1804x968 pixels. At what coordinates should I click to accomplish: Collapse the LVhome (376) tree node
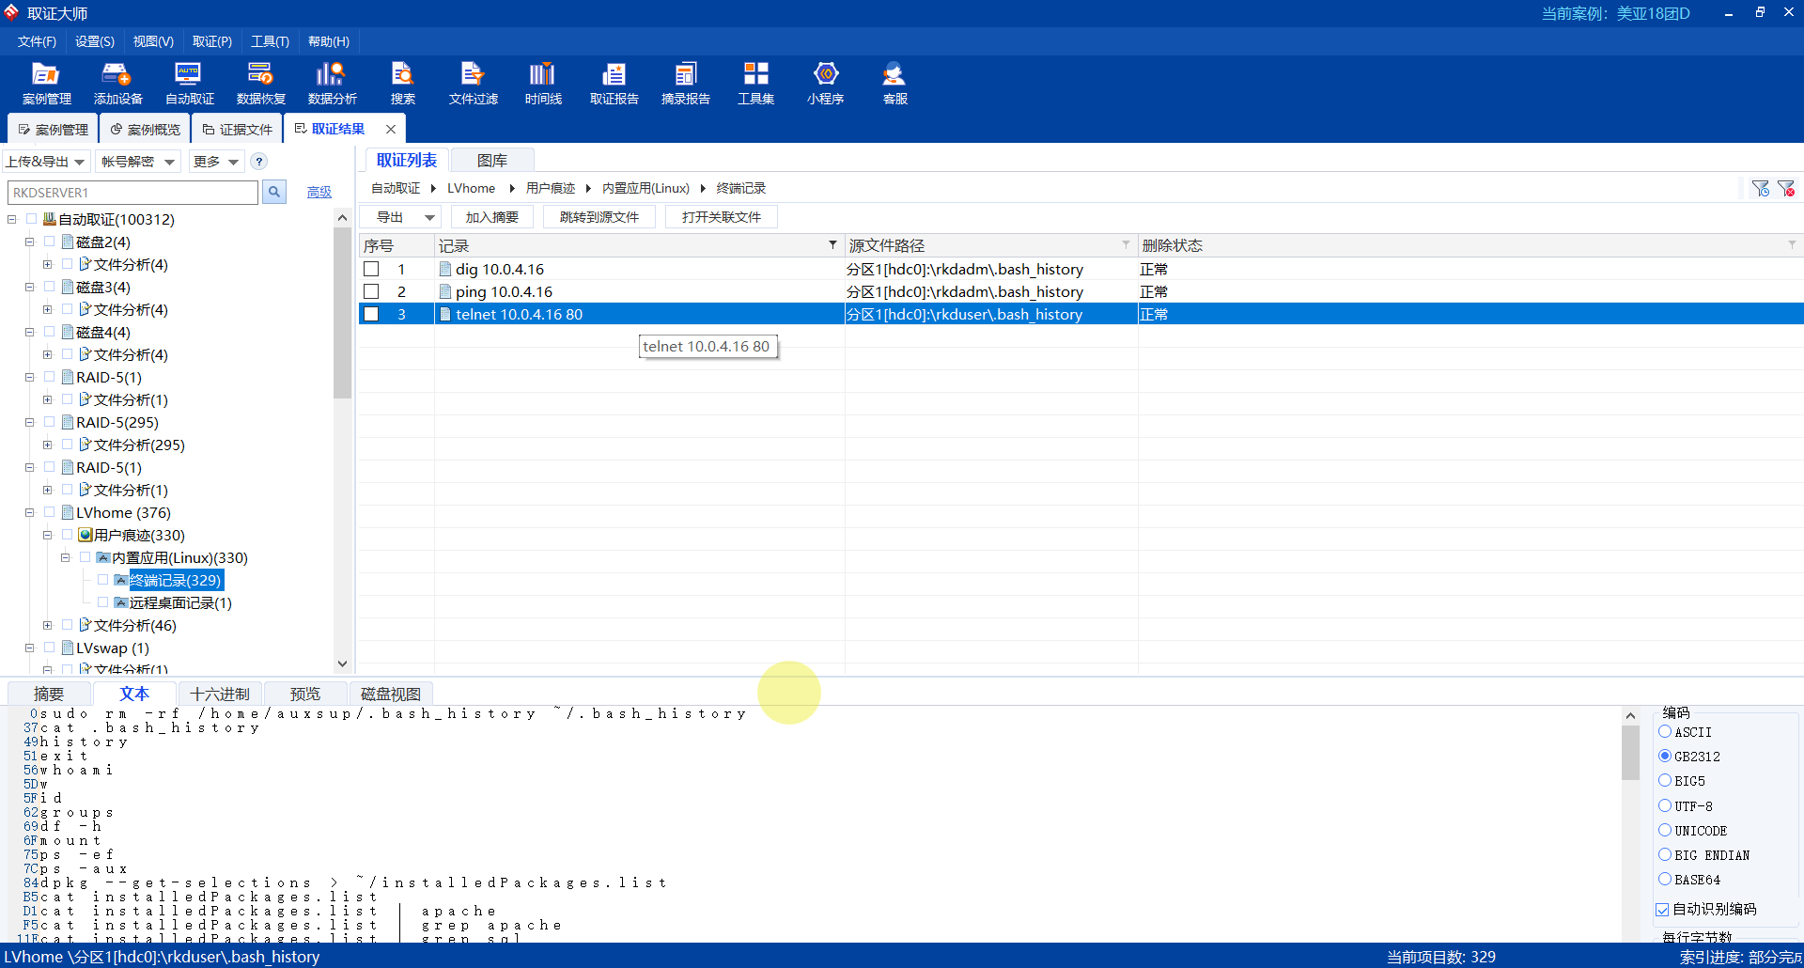pos(29,513)
